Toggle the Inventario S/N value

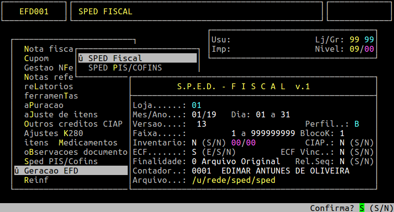pos(194,142)
